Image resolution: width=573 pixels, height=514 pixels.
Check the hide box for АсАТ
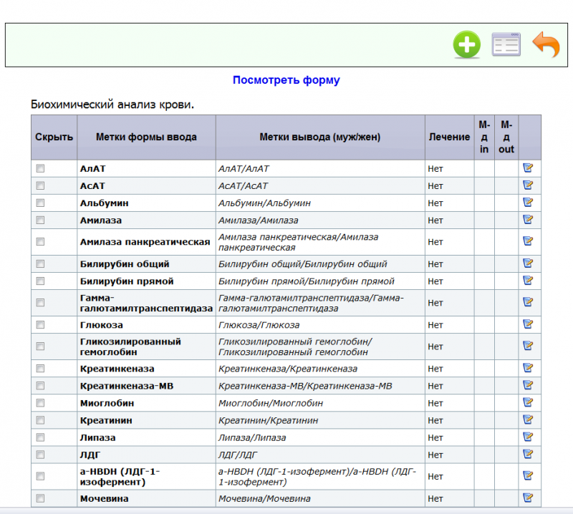40,186
